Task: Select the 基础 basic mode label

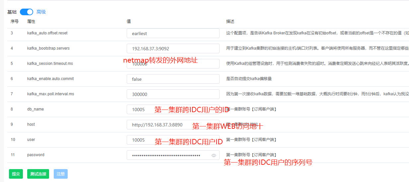Action: 12,12
